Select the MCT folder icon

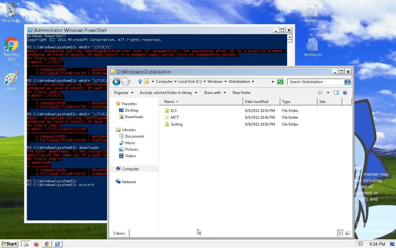[167, 117]
